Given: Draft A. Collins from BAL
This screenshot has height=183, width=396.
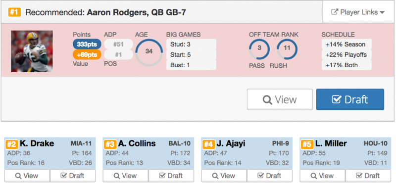Looking at the screenshot, I should pos(171,176).
